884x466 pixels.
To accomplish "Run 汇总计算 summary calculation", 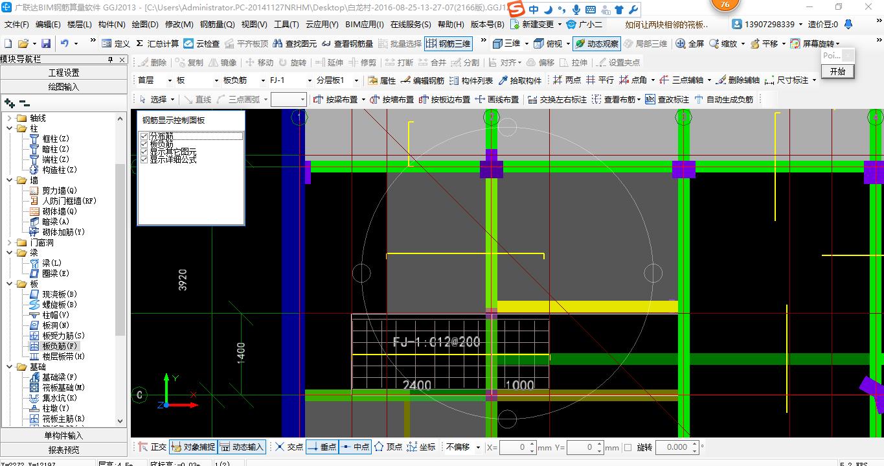I will [x=157, y=43].
